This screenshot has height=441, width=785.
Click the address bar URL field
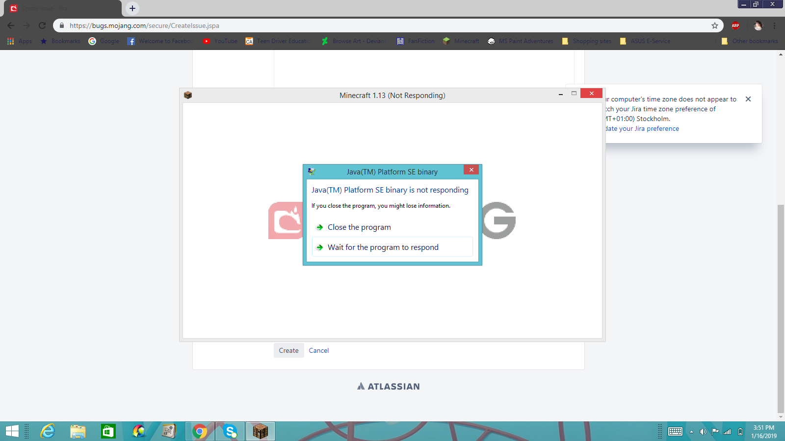[388, 25]
